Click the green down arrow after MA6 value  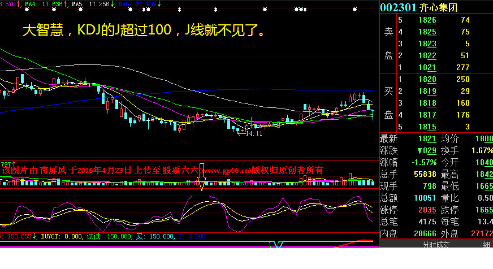[x=159, y=4]
